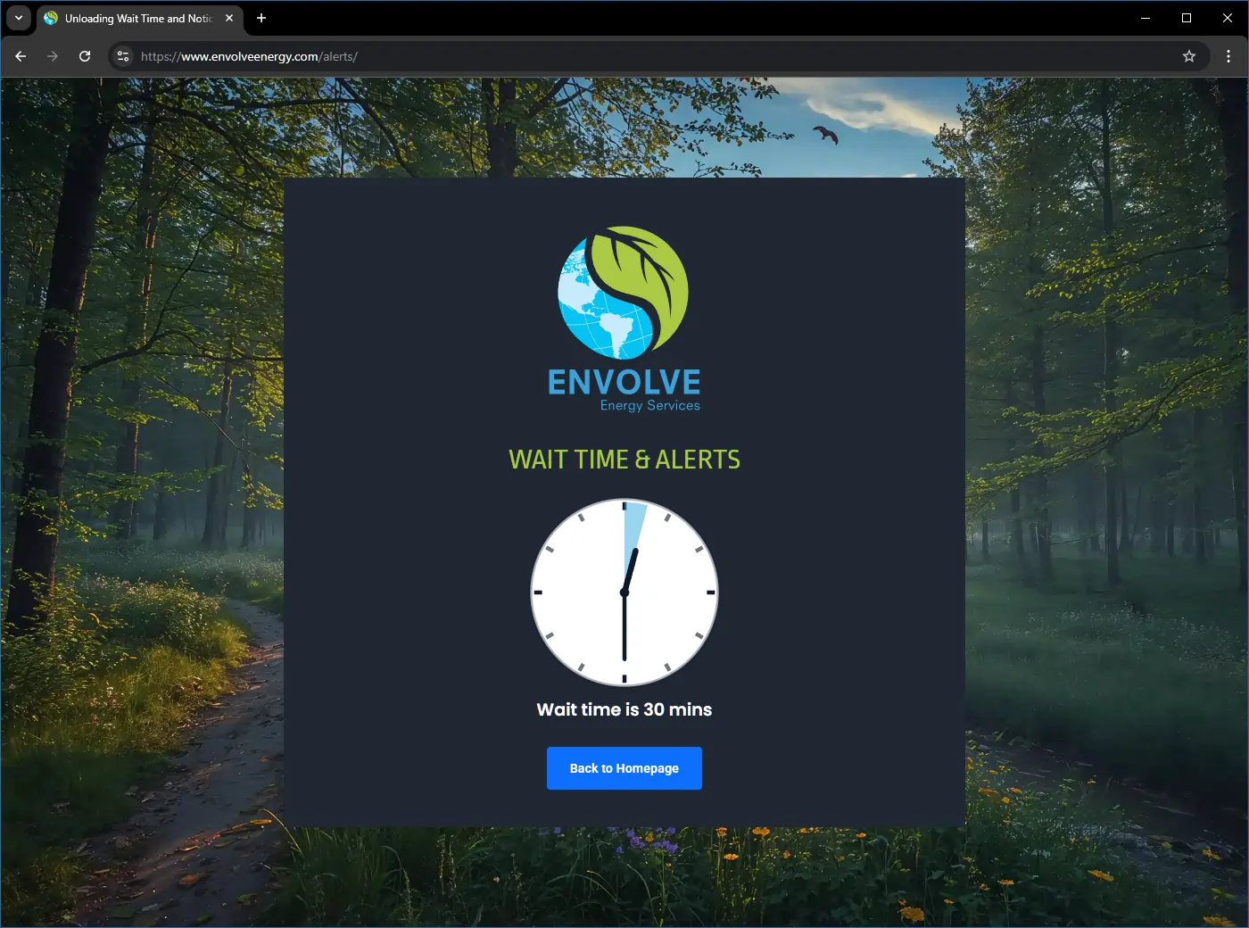Go back to the previous page
This screenshot has height=928, width=1249.
click(x=21, y=56)
